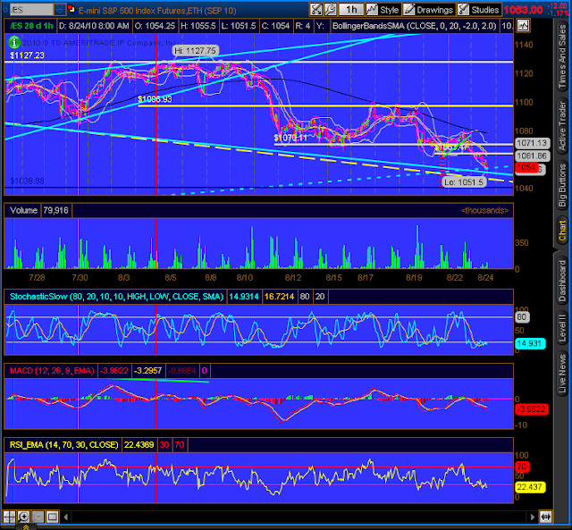Click the $1096.93 price level label

pos(155,99)
